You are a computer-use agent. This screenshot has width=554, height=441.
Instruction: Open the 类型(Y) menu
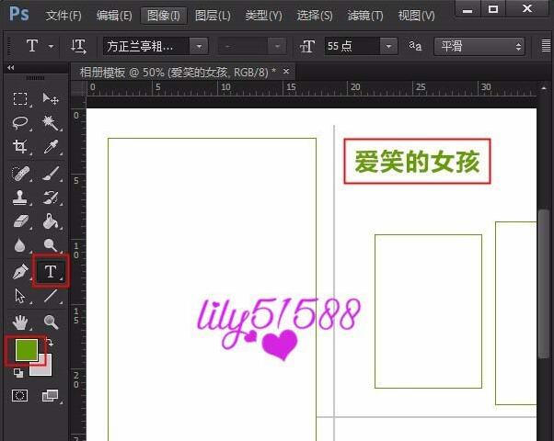click(263, 16)
